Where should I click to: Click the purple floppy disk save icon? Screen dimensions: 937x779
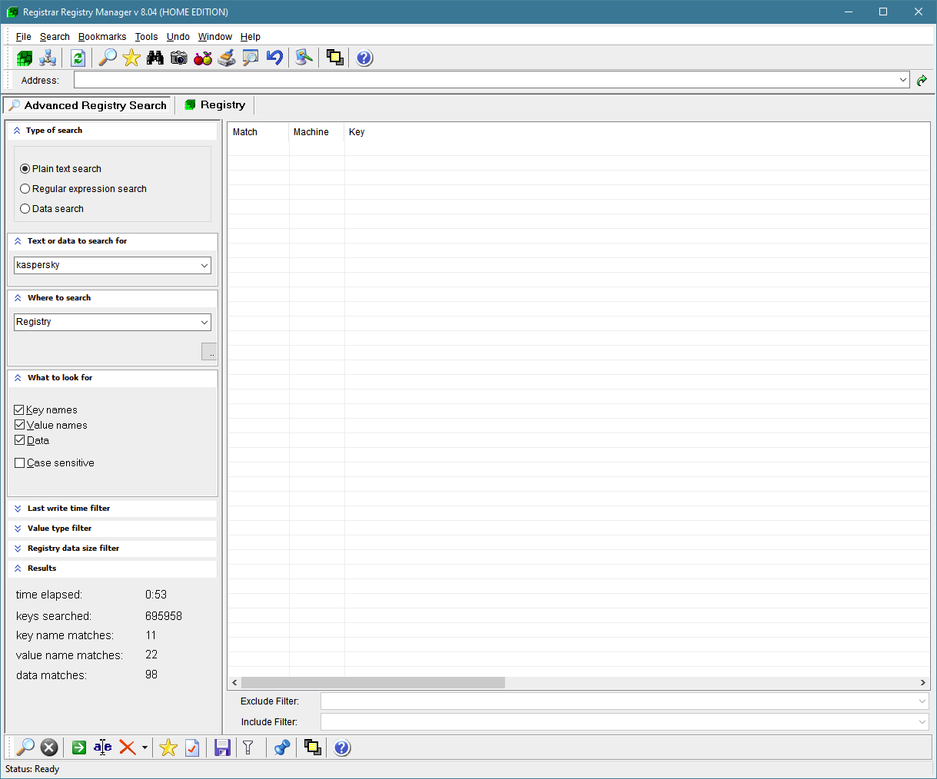coord(222,748)
